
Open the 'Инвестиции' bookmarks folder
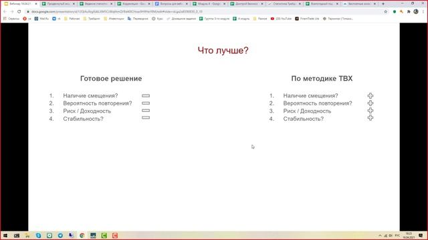pos(114,19)
